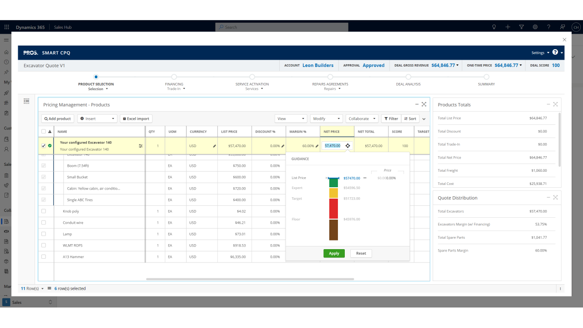Check the A13 Hammer row checkbox
Viewport: 583px width, 328px height.
click(x=44, y=257)
